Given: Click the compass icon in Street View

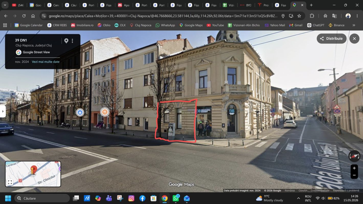Looking at the screenshot, I should tap(354, 156).
